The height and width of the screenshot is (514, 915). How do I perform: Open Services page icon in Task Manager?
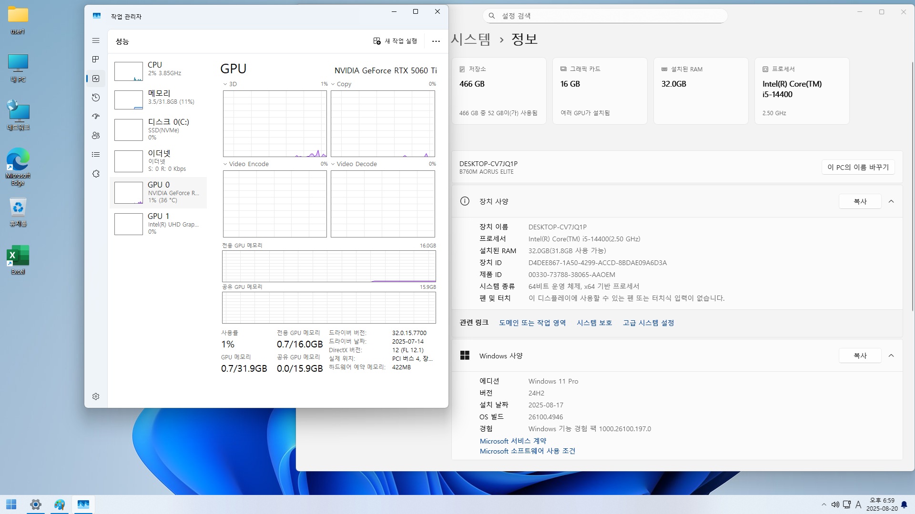coord(96,174)
